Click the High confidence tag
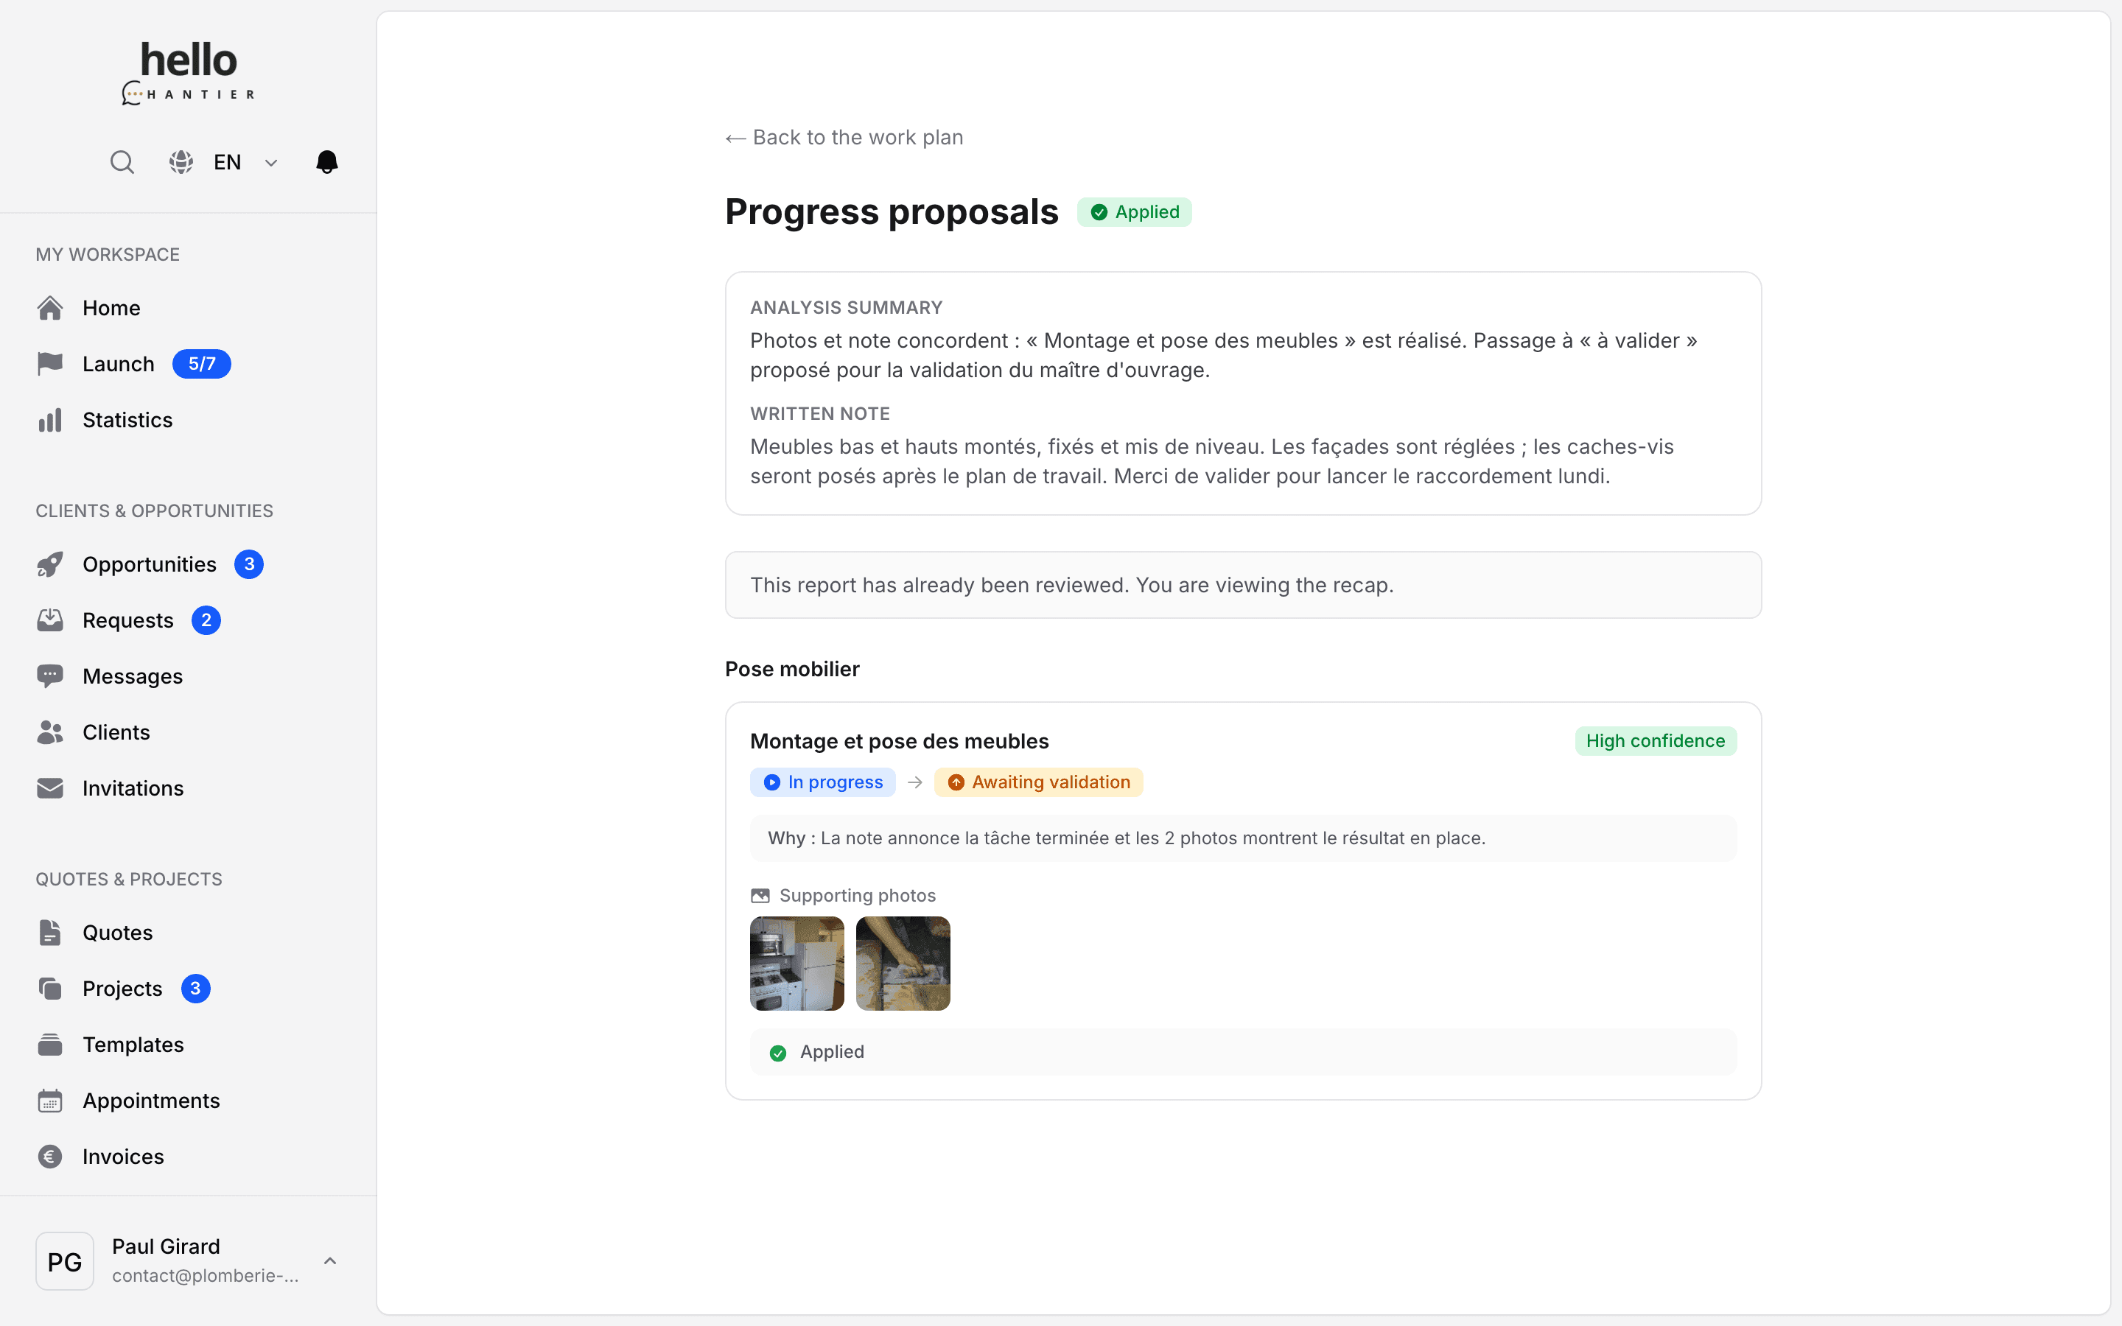The image size is (2122, 1326). [1656, 741]
